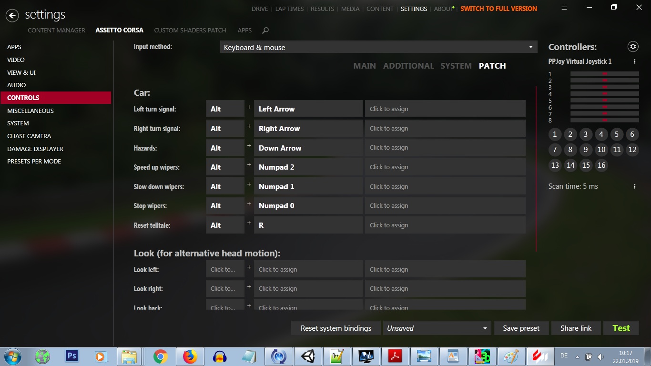Image resolution: width=651 pixels, height=366 pixels.
Task: Change Numpad 2 binding for Speed up wipers
Action: click(308, 167)
